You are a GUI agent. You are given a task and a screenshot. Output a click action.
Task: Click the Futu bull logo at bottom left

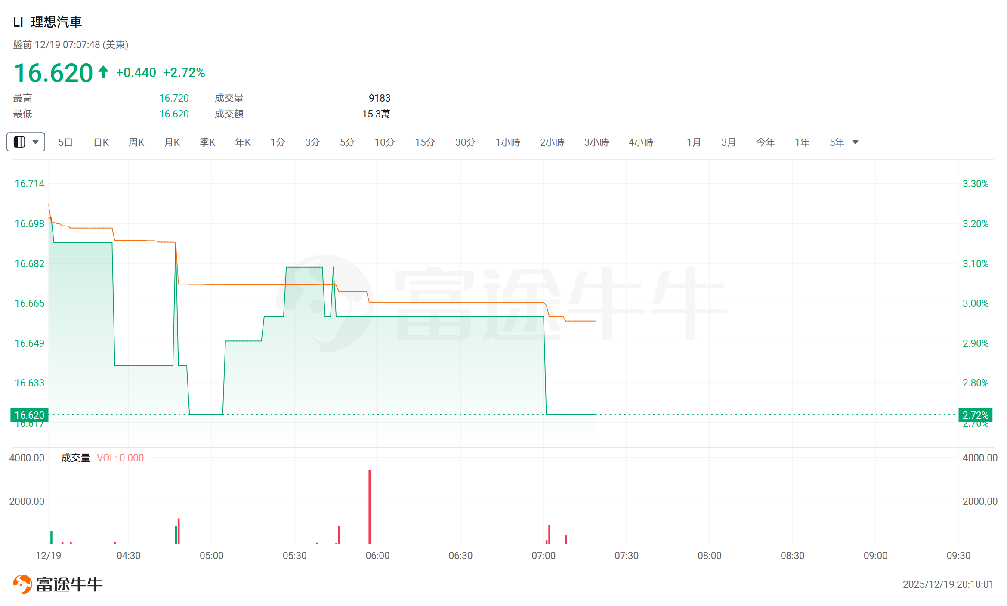click(22, 584)
